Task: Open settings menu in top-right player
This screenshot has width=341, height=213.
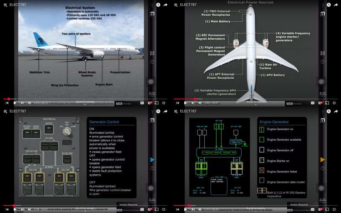Action: [x=320, y=103]
